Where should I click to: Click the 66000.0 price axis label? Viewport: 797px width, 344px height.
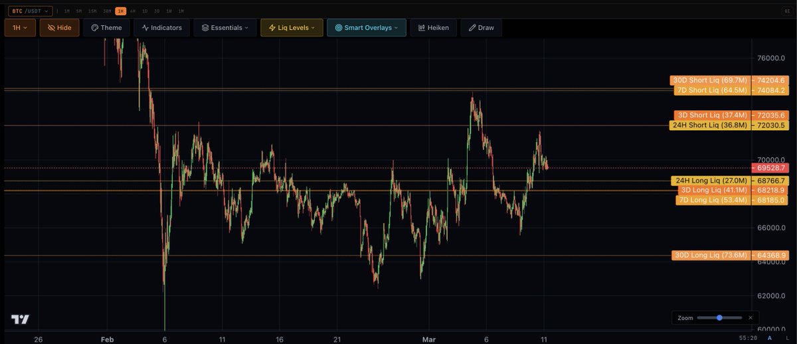(772, 228)
